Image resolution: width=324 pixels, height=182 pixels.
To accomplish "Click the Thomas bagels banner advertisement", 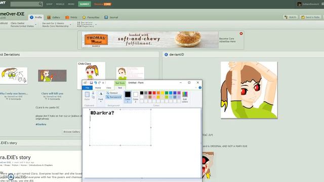I will [150, 39].
